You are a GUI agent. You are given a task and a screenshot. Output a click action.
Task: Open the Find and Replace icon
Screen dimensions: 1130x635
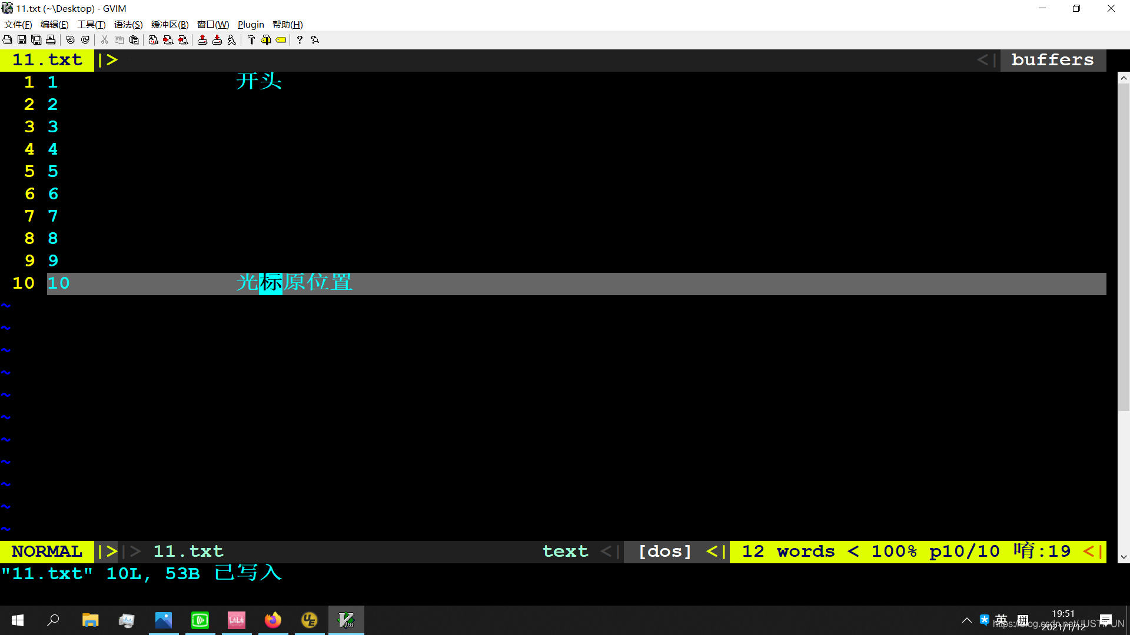tap(153, 40)
